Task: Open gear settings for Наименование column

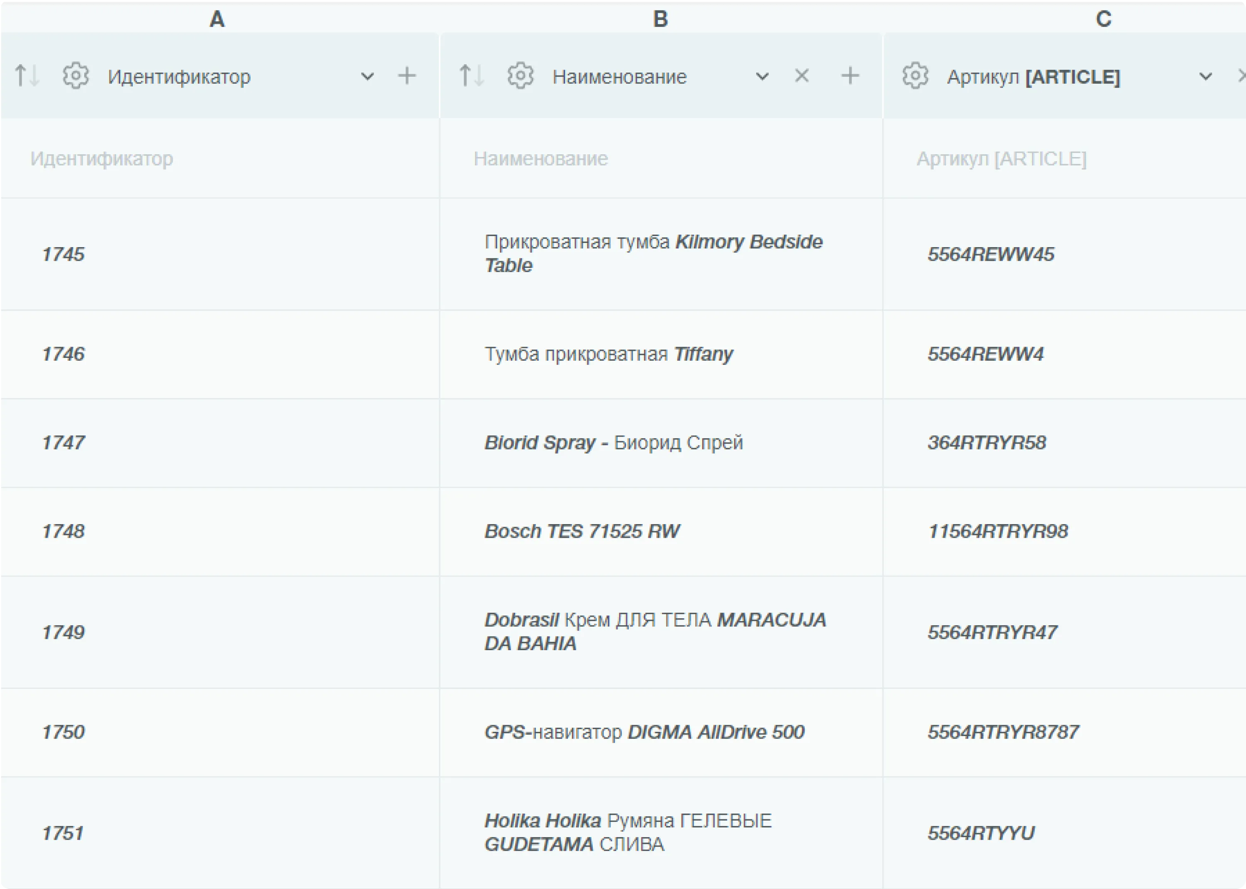Action: click(x=520, y=75)
